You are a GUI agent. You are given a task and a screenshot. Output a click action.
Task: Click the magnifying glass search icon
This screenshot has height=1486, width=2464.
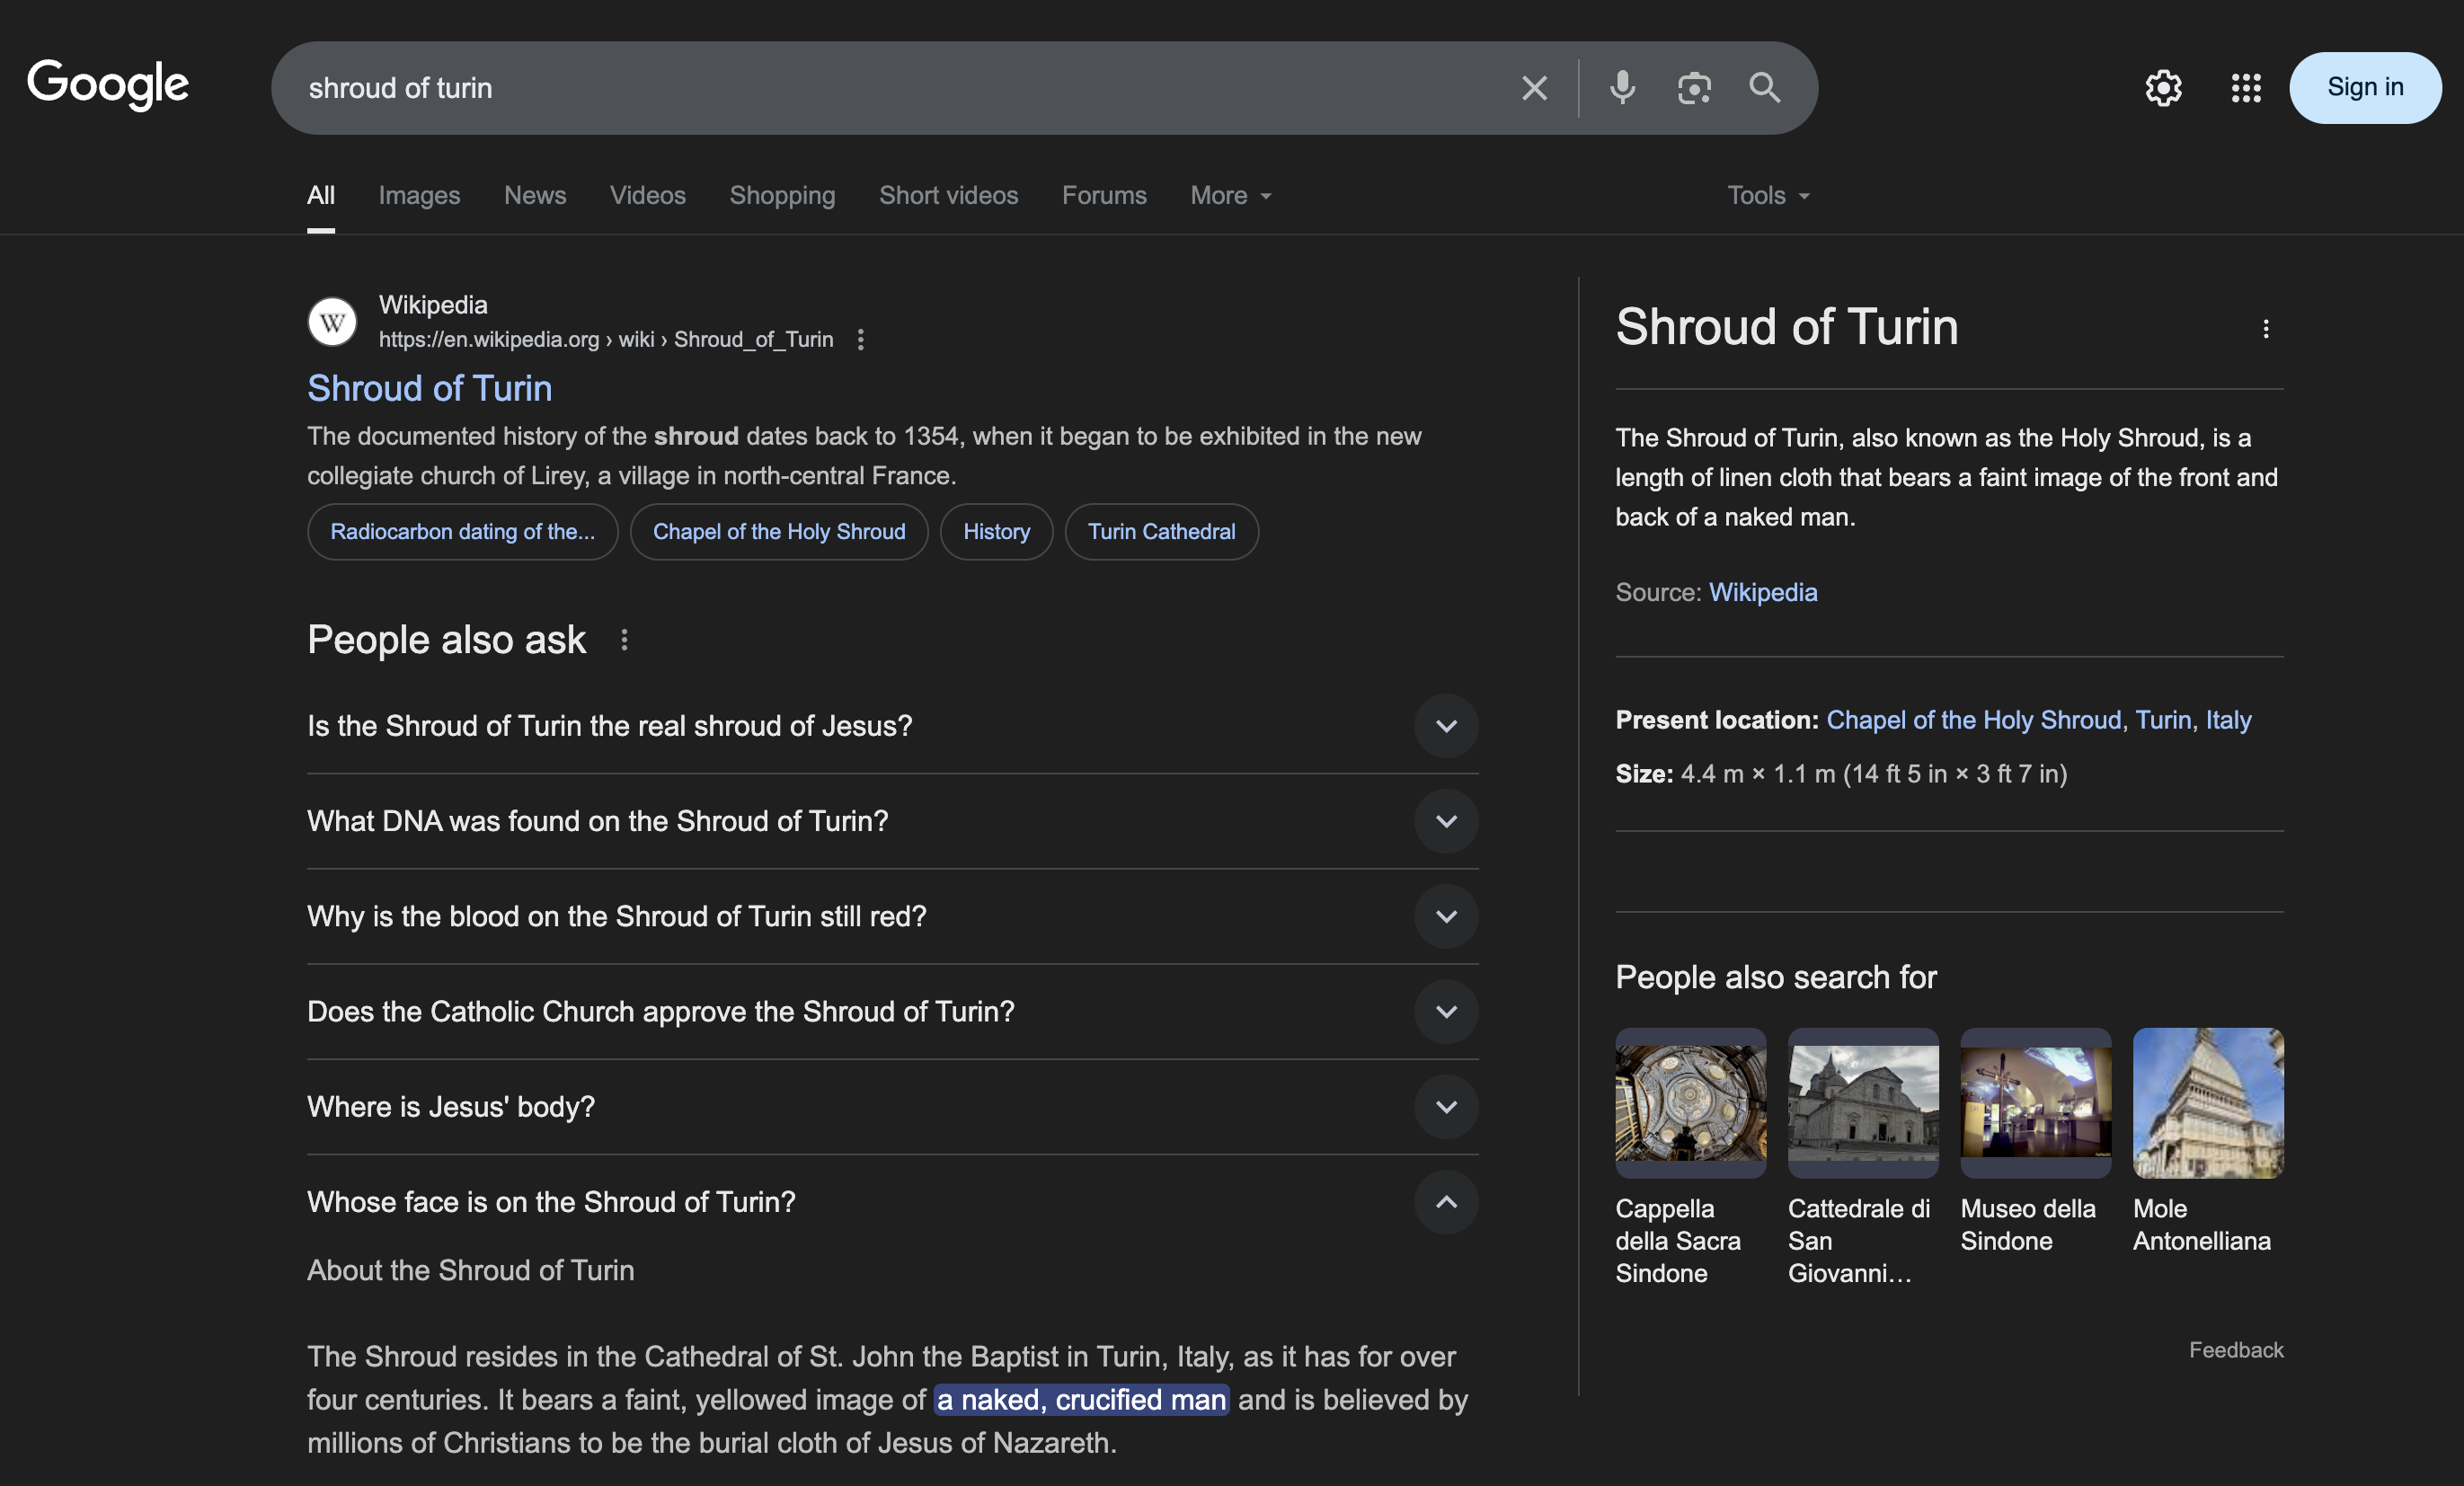click(1765, 88)
